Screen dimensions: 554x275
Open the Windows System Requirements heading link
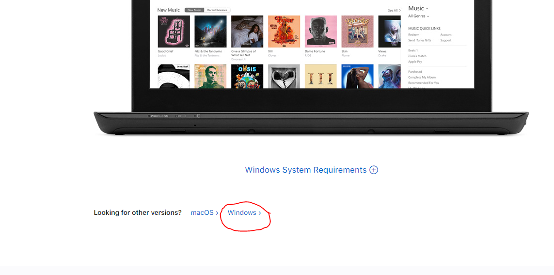pos(306,170)
